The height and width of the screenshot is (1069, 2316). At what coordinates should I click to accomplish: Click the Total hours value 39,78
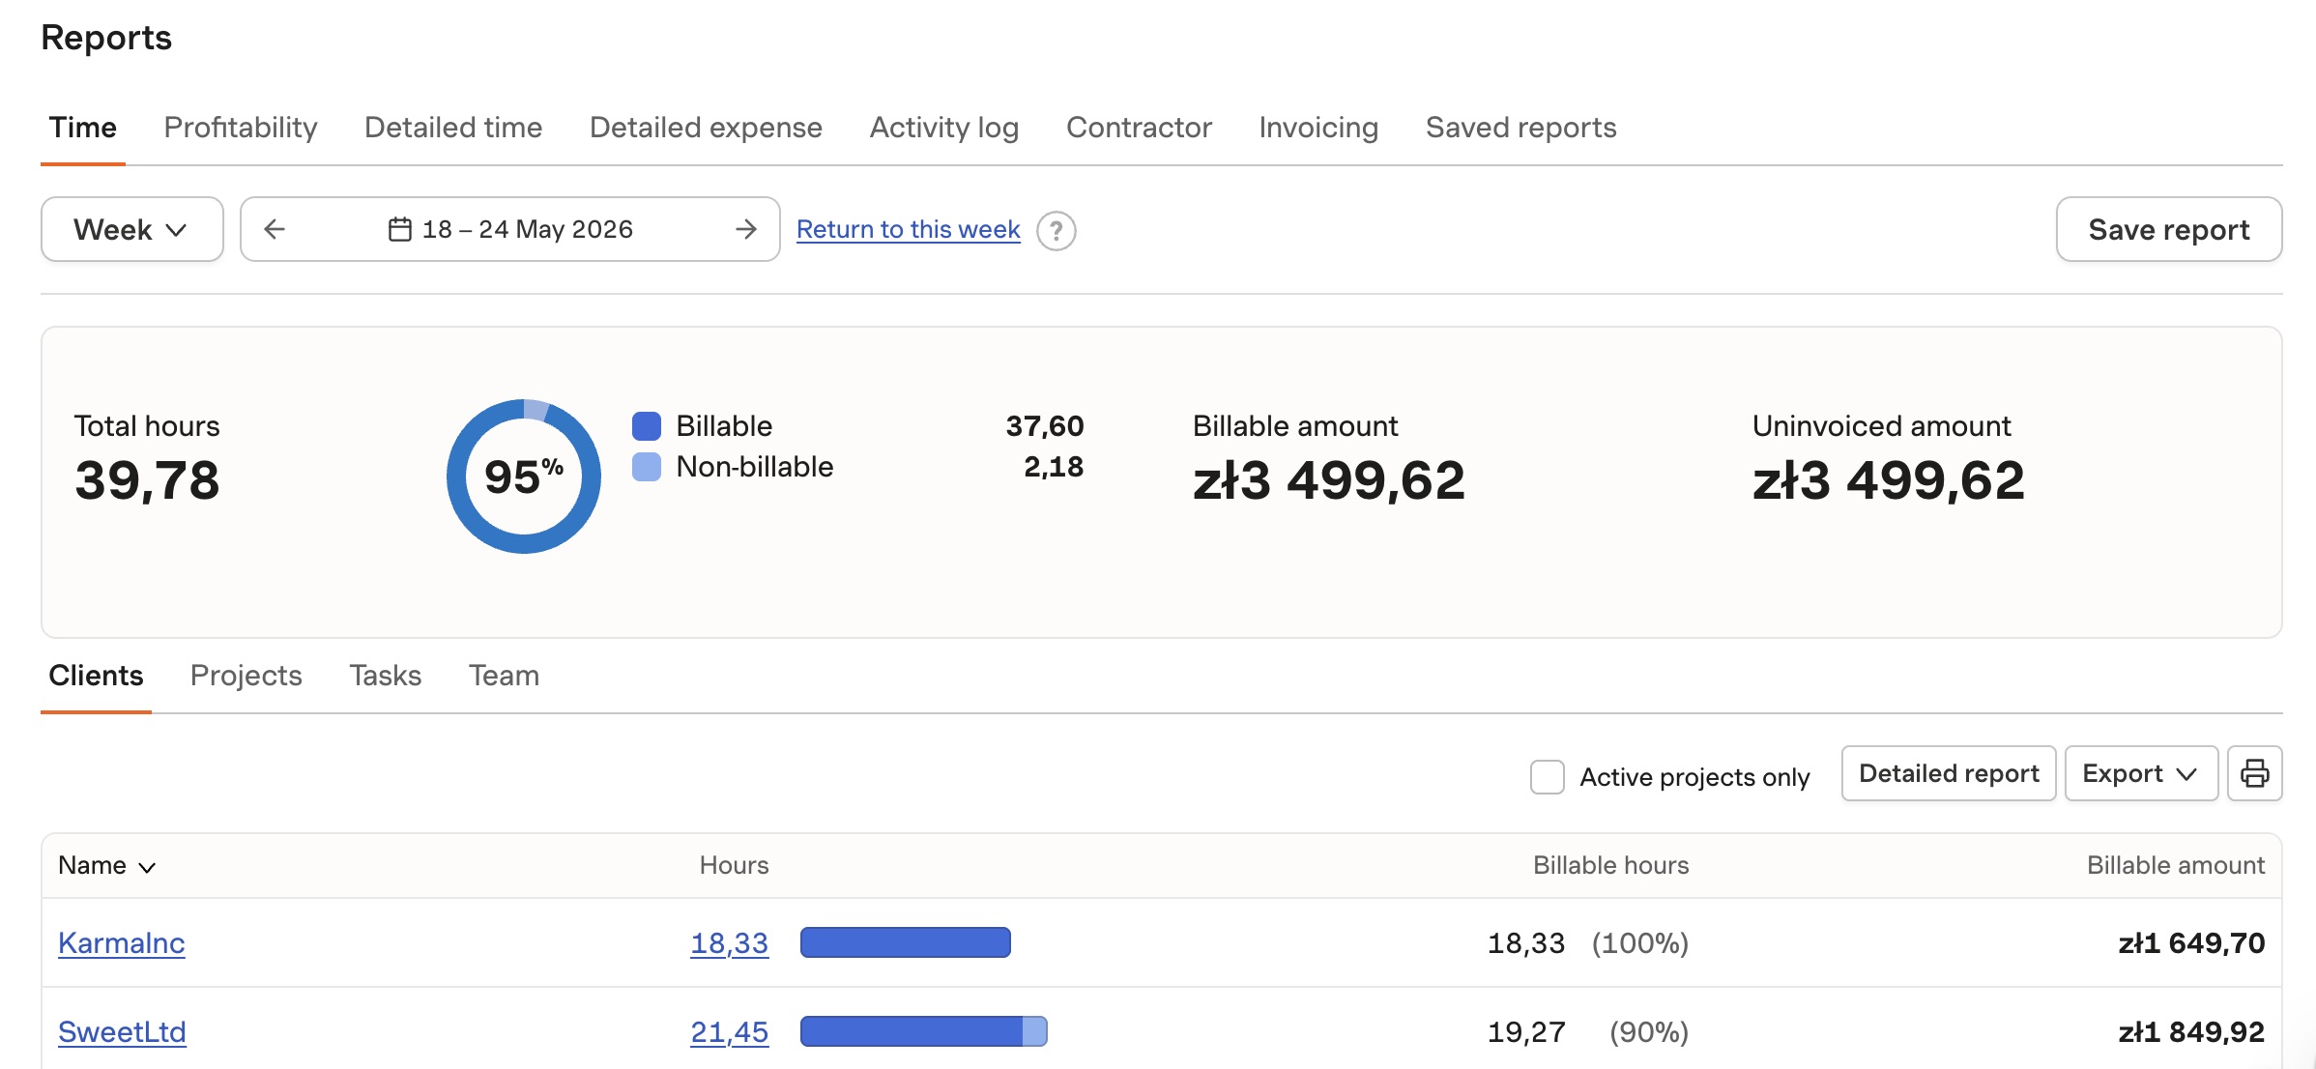[148, 480]
